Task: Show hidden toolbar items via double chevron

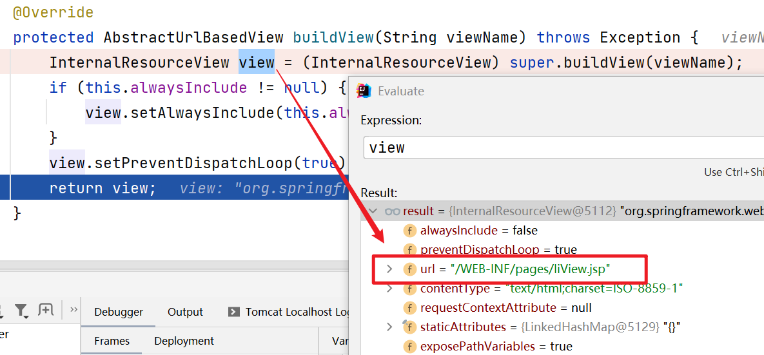Action: 73,310
